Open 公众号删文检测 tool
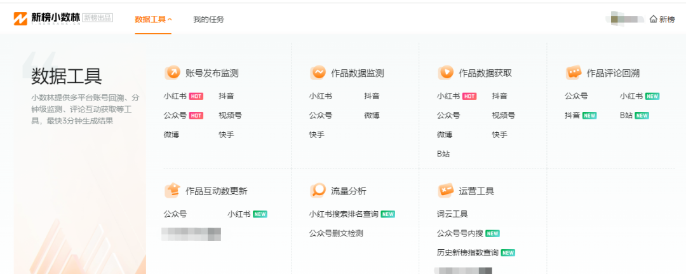This screenshot has height=274, width=686. coord(335,233)
